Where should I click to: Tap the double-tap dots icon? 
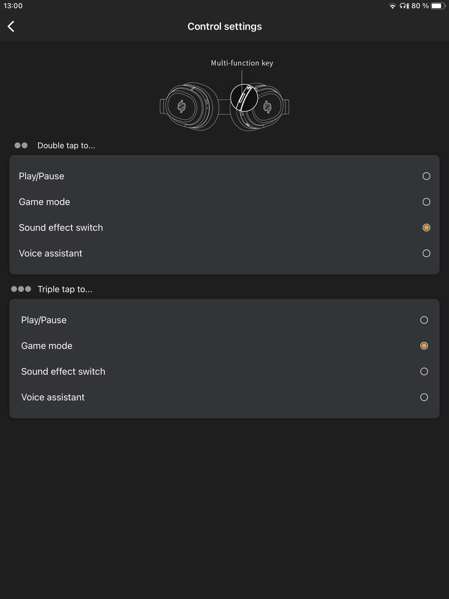[21, 145]
